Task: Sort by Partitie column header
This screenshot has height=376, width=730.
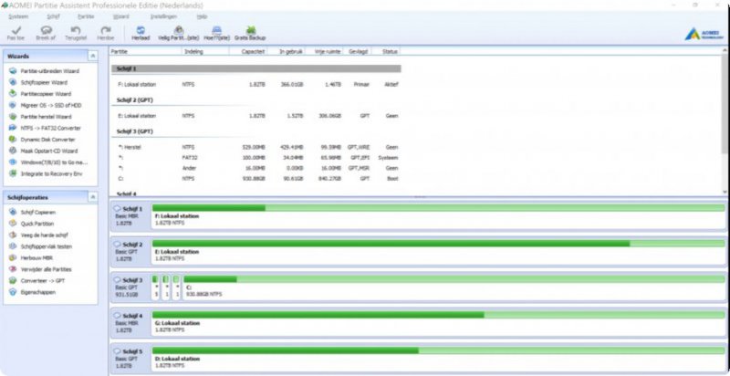Action: tap(145, 51)
